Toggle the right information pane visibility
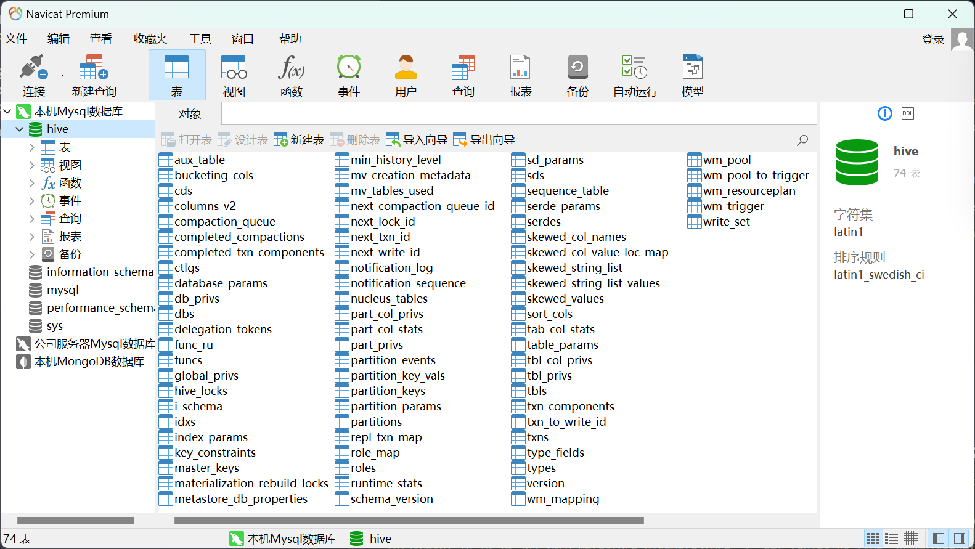The width and height of the screenshot is (975, 549). tap(960, 539)
